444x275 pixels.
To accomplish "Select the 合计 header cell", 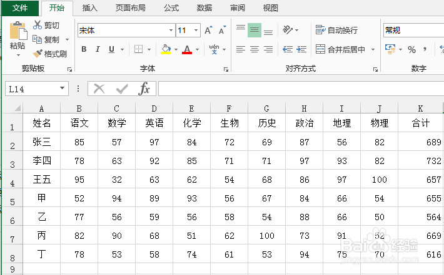I will tap(420, 123).
